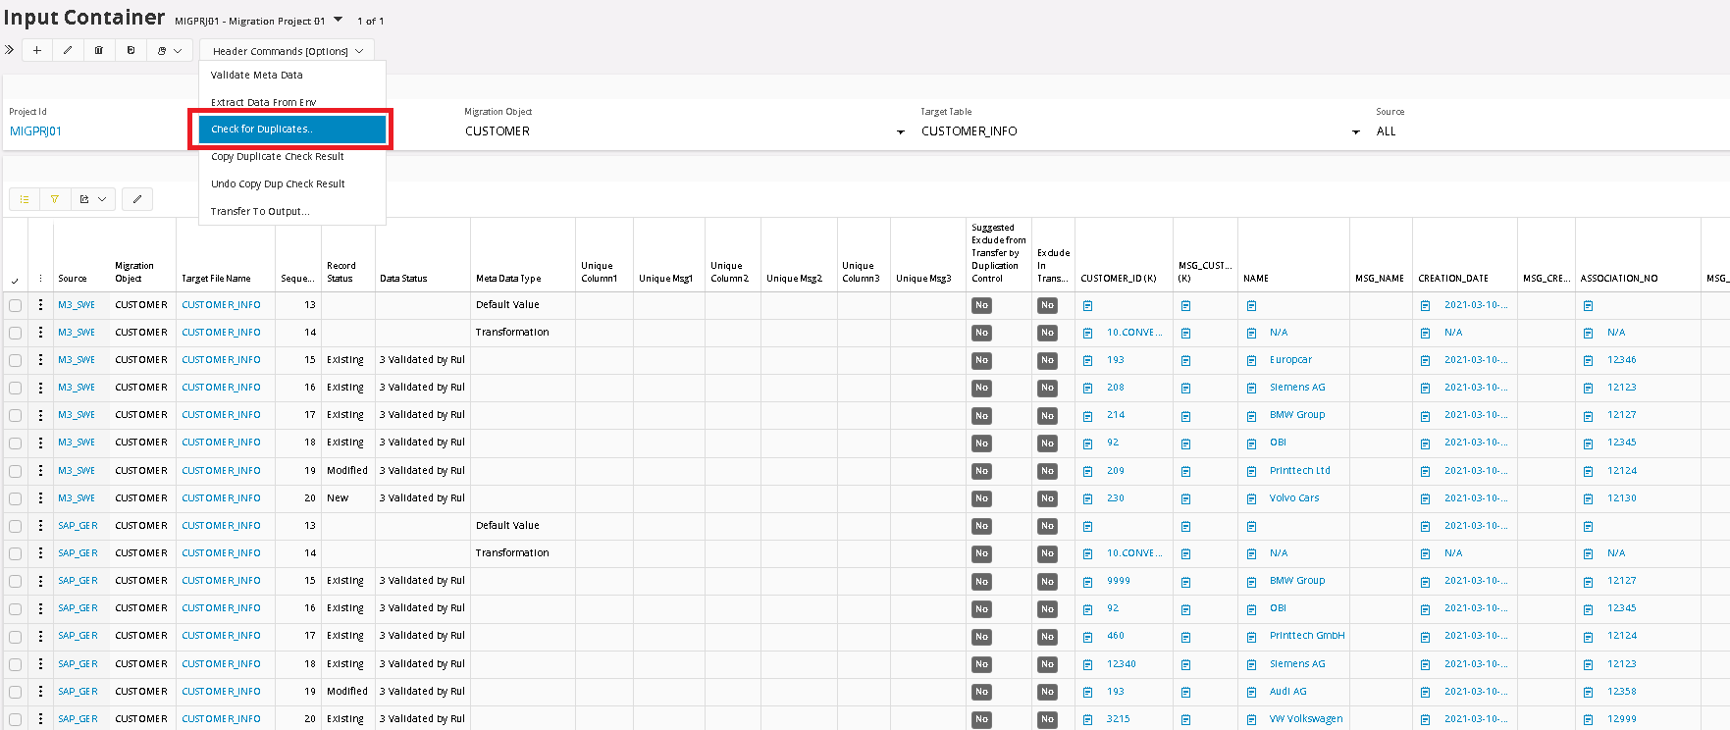The image size is (1730, 730).
Task: Toggle the No badge under Exclude In Transfer, first row
Action: [x=1047, y=305]
